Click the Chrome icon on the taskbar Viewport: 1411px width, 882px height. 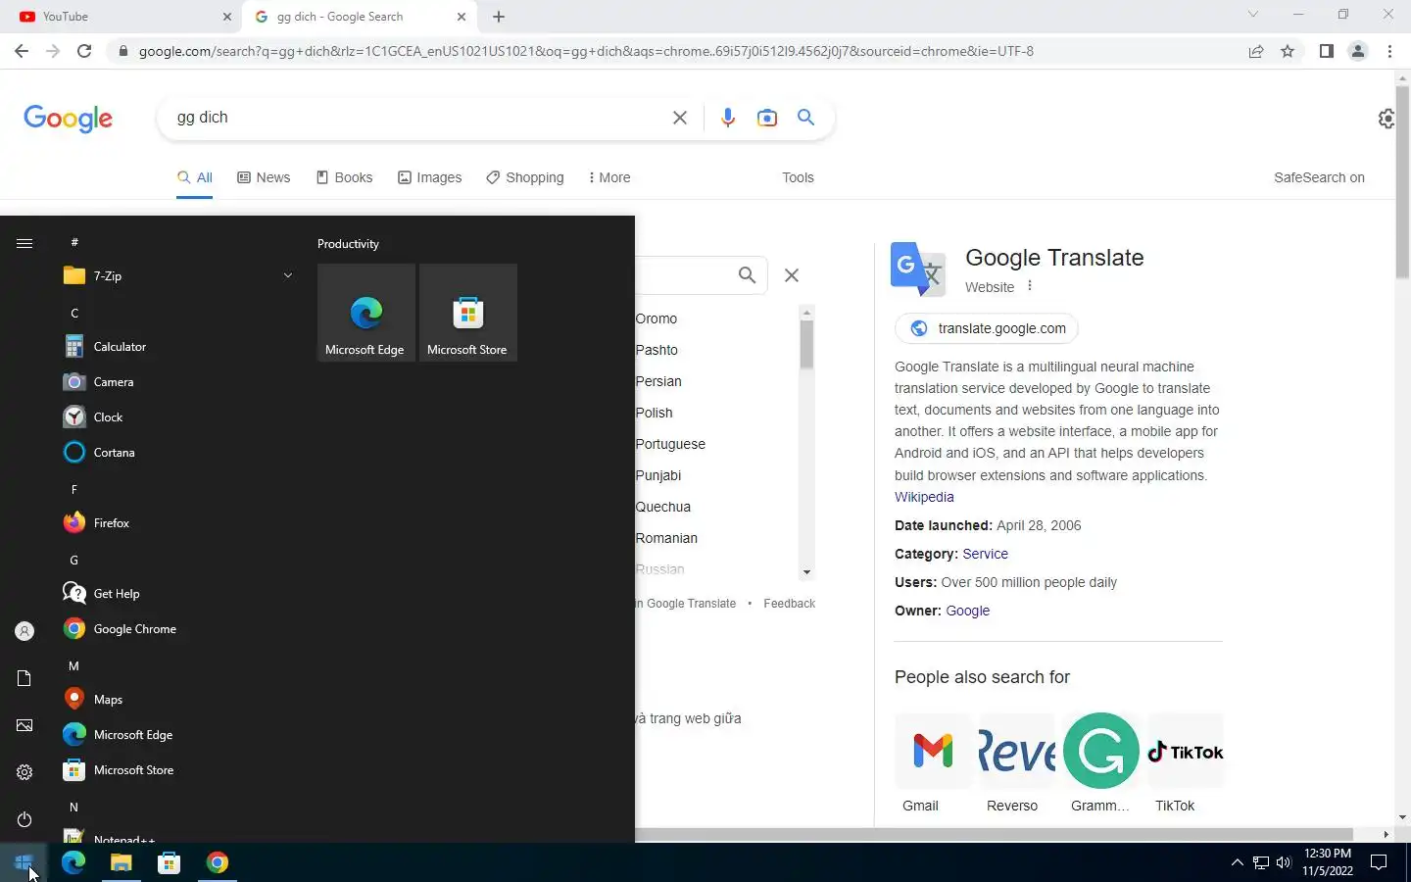point(217,862)
